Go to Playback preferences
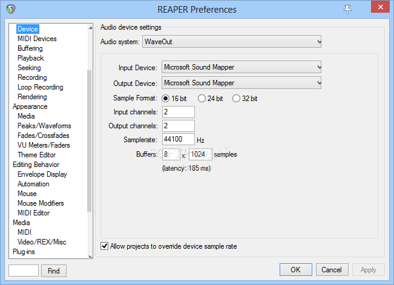This screenshot has height=285, width=394. click(x=30, y=58)
